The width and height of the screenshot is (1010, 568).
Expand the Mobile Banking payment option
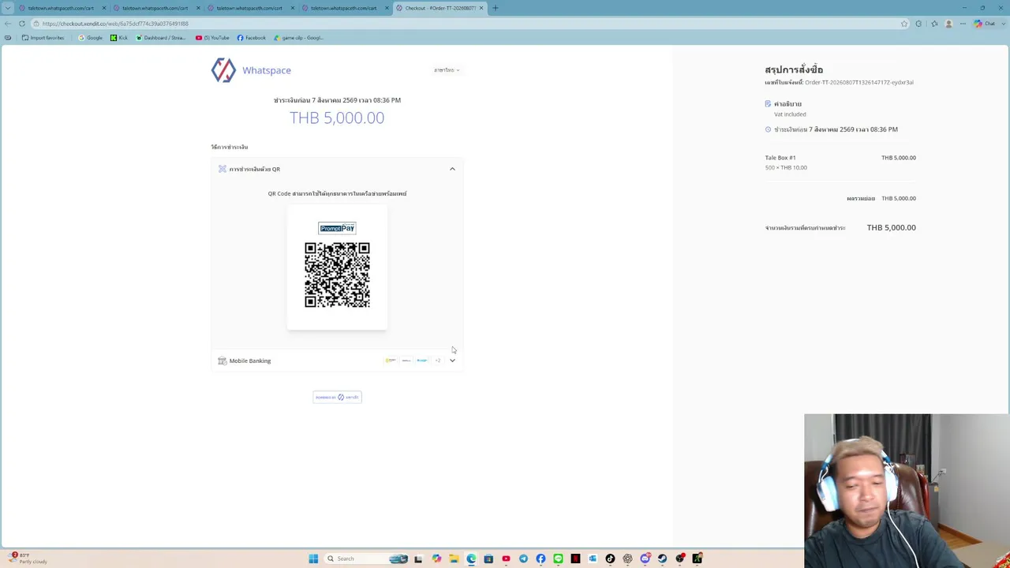click(x=452, y=361)
